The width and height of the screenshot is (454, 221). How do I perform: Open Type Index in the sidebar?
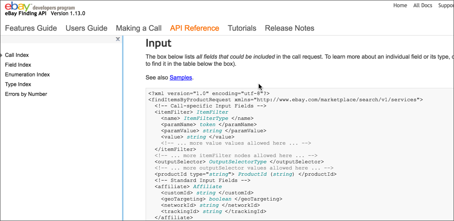click(x=18, y=84)
